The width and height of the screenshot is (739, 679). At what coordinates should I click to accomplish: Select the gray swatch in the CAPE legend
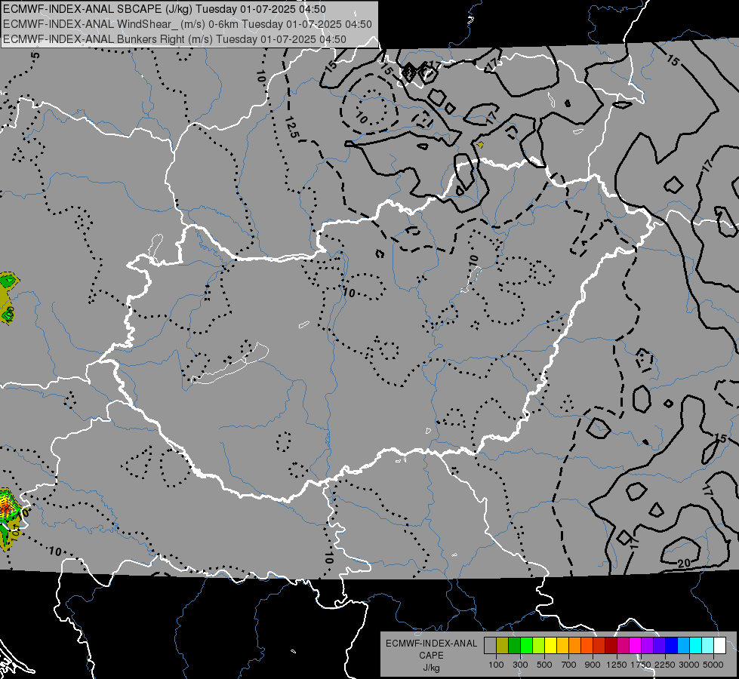490,646
